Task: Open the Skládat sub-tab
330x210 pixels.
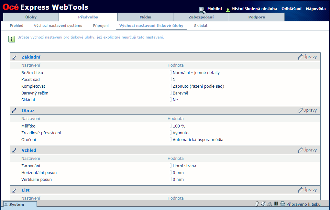Action: pos(201,26)
